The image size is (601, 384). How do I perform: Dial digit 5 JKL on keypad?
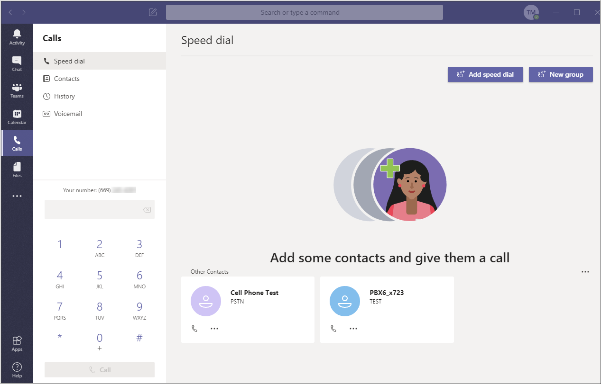100,279
